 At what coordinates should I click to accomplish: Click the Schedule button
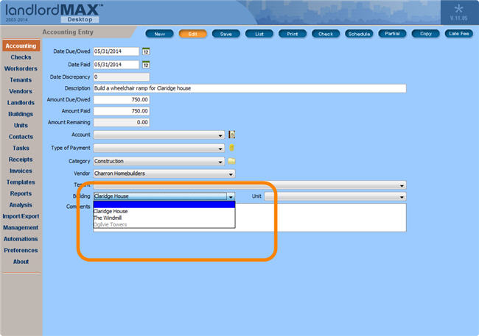click(x=359, y=34)
